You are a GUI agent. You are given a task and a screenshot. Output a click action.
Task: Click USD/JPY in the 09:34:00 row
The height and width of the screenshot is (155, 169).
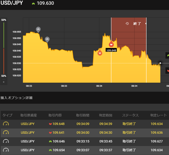[x=27, y=132]
